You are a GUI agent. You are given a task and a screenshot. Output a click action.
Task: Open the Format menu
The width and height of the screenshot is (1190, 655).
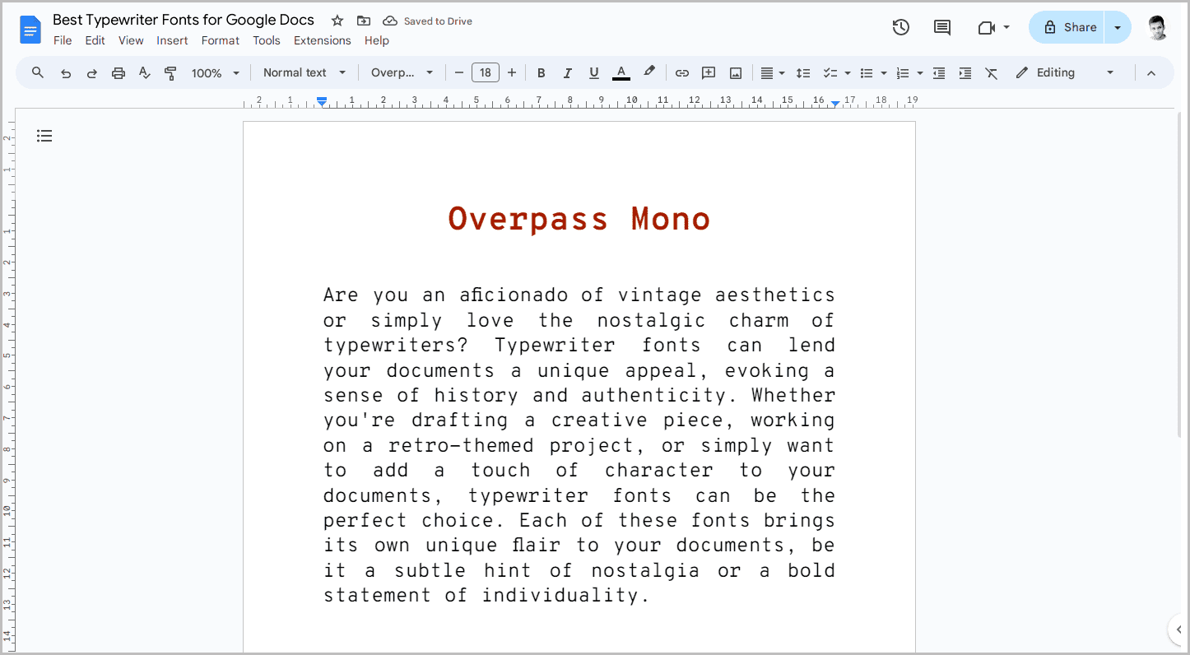(221, 40)
